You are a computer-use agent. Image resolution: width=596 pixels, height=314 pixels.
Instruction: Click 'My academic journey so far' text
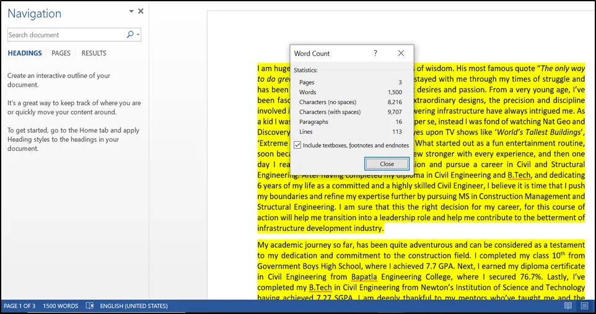tap(305, 245)
